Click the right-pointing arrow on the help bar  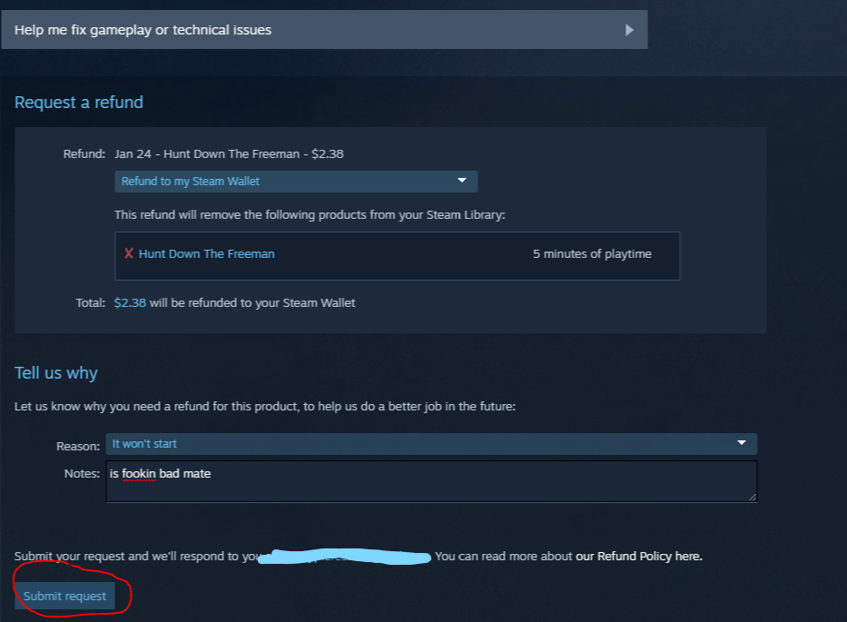coord(629,30)
